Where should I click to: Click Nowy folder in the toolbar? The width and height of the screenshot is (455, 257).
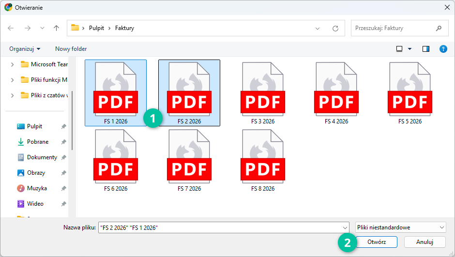click(71, 49)
